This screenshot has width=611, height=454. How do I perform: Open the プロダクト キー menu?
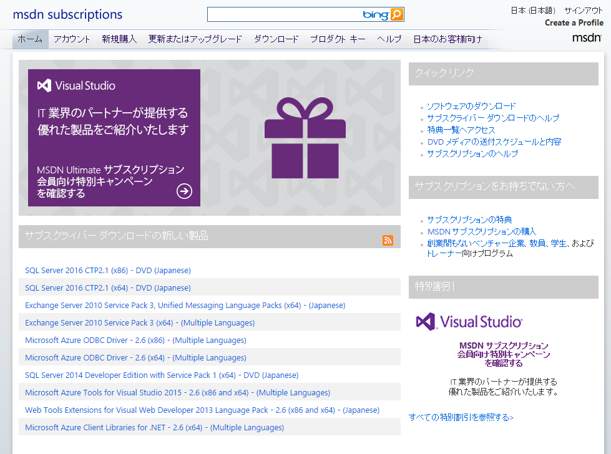click(338, 39)
